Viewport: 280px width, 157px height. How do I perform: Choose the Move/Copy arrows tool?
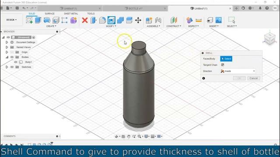138,20
